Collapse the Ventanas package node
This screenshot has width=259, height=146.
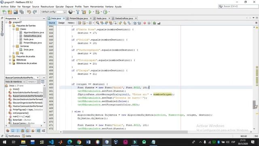pos(14,46)
